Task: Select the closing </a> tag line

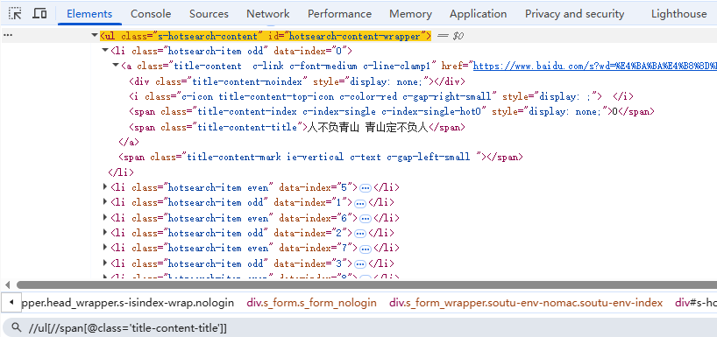Action: pos(129,142)
